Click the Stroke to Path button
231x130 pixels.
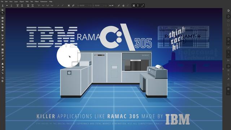point(73,5)
